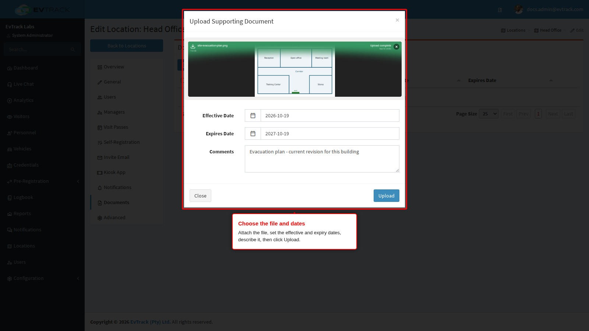Screen dimensions: 589x331
Task: Open the Page Size dropdown showing 25
Action: click(x=489, y=114)
